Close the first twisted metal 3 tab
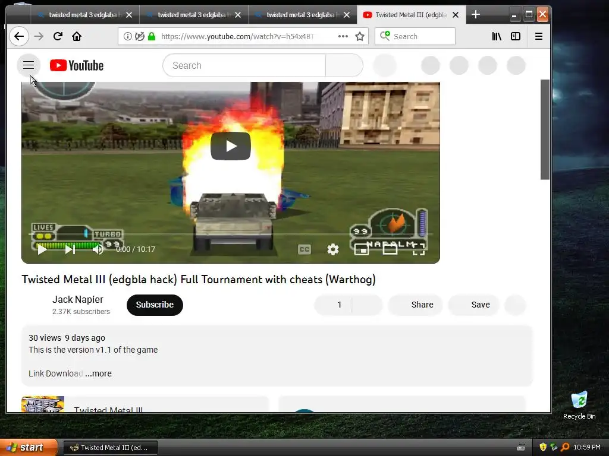This screenshot has width=609, height=456. [x=129, y=15]
